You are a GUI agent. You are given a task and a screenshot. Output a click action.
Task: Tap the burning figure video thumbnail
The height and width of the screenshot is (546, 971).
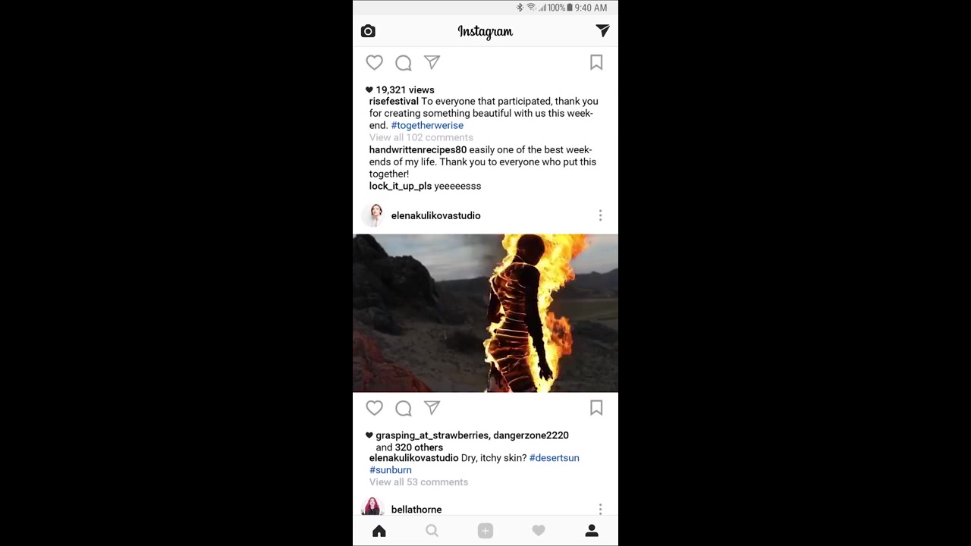[485, 313]
